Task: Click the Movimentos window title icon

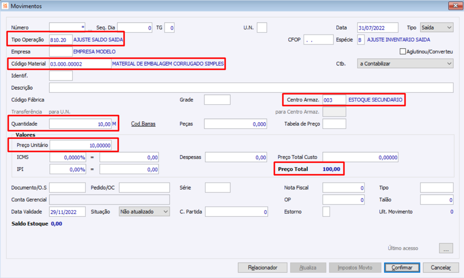Action: (5, 6)
